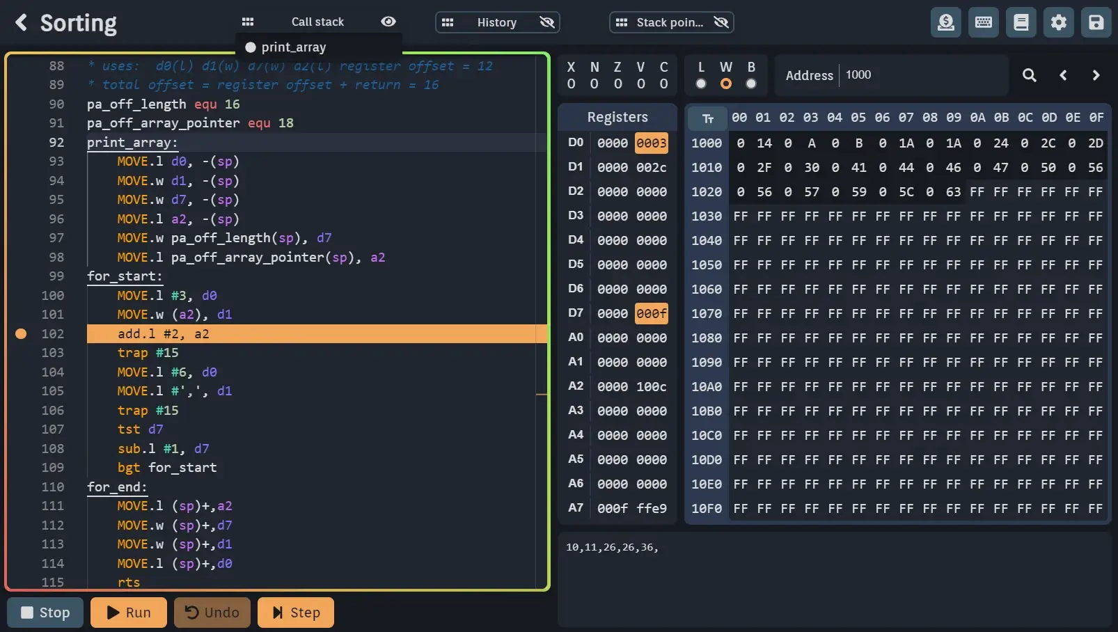This screenshot has height=632, width=1118.
Task: Click the Address input field showing 1000
Action: pos(905,75)
